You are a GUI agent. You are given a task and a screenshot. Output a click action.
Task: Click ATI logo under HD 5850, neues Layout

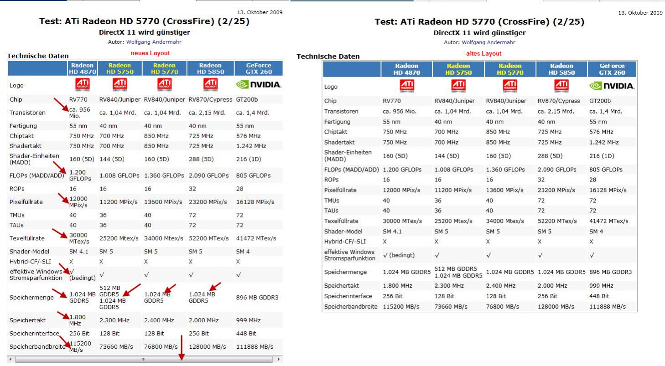[210, 84]
